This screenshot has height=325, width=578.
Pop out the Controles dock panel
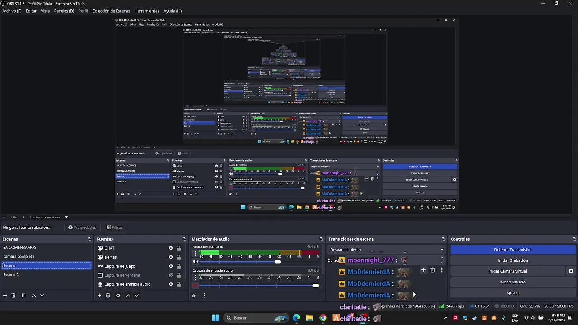tap(574, 239)
